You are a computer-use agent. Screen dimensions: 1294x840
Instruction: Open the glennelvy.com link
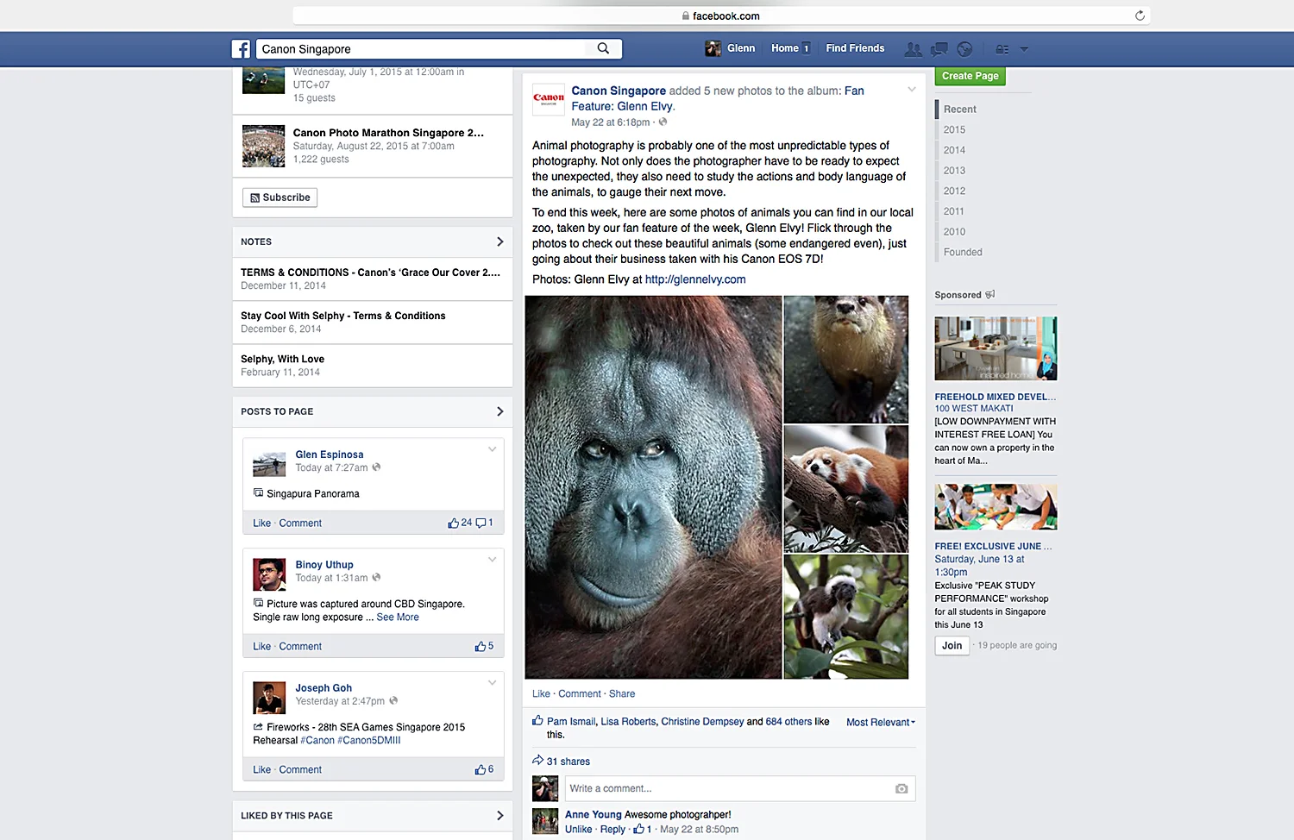tap(695, 279)
